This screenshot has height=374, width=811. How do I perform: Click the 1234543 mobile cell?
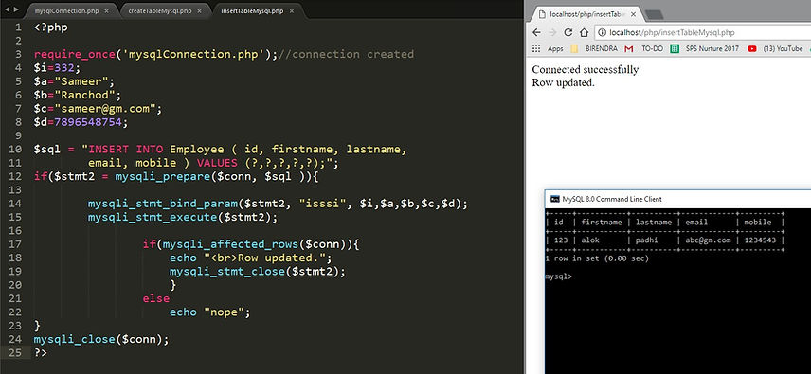coord(760,240)
